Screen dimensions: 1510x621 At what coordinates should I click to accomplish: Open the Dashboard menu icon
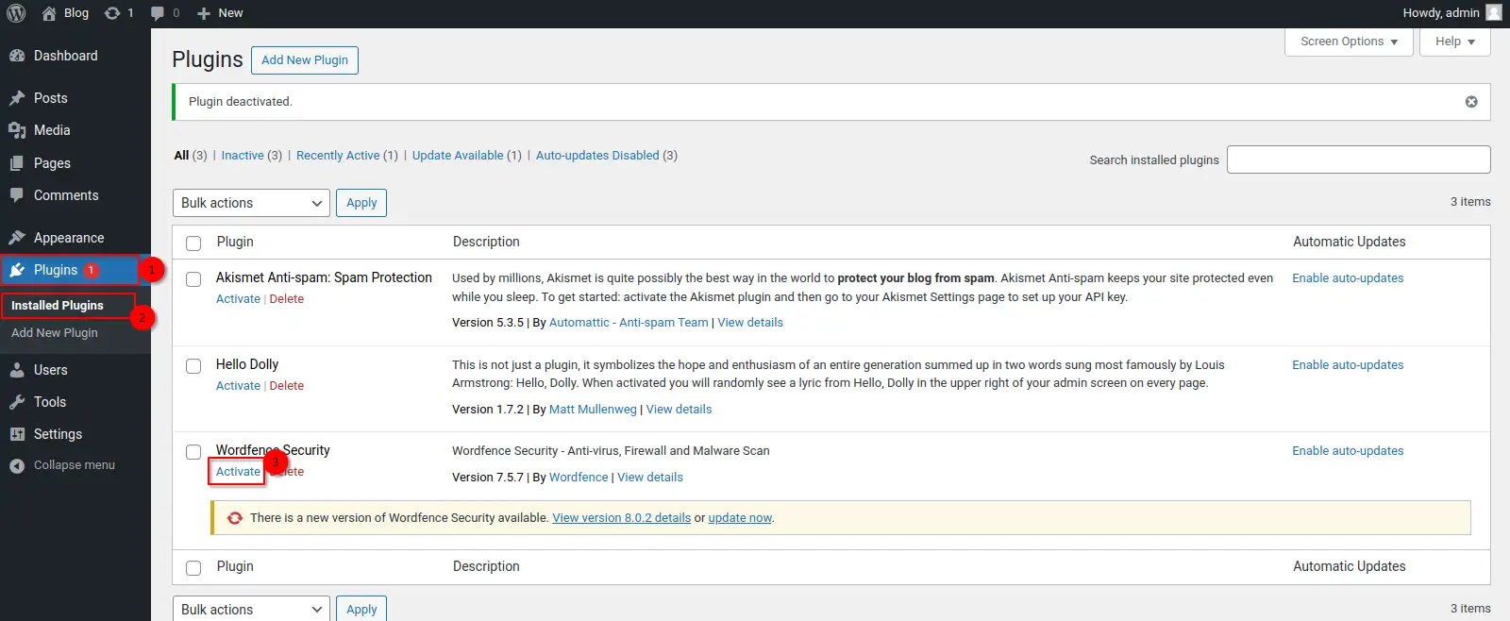[x=17, y=56]
